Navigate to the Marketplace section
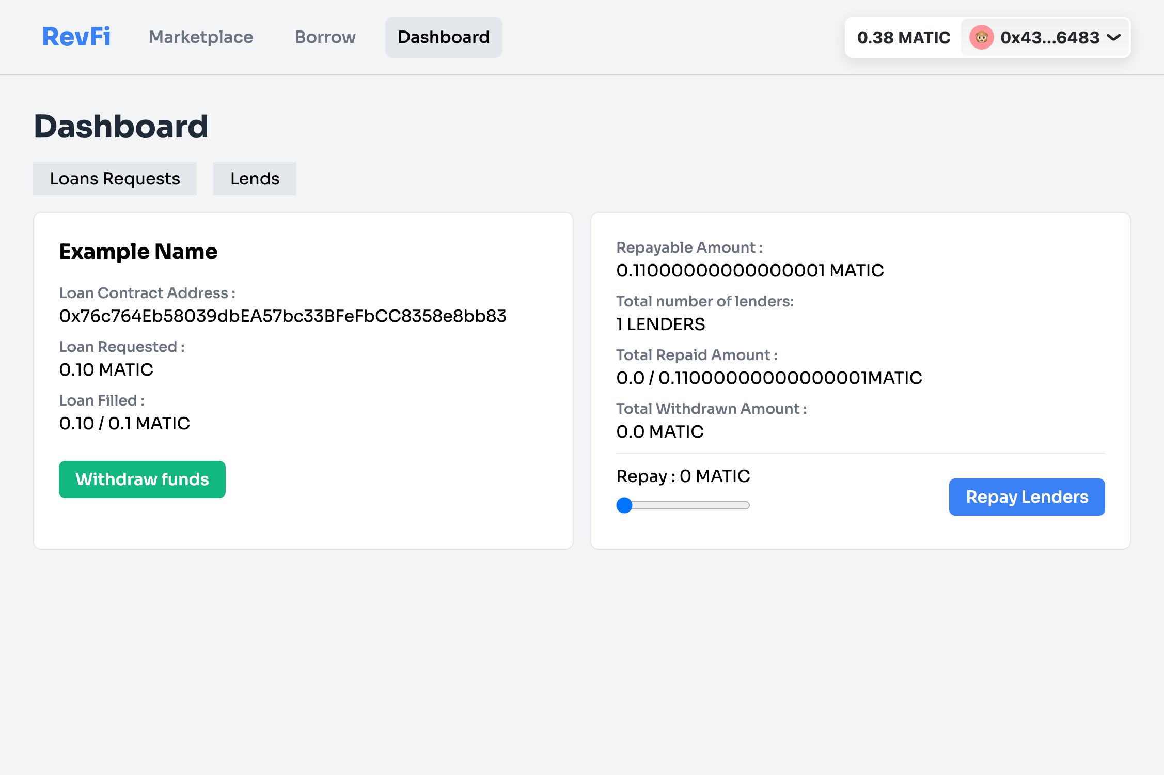Viewport: 1164px width, 775px height. pos(200,36)
